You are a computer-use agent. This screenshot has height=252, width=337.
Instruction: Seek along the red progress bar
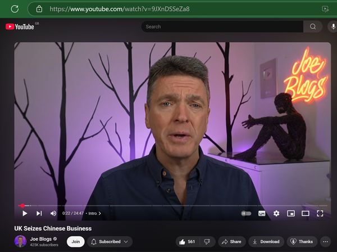(172, 206)
